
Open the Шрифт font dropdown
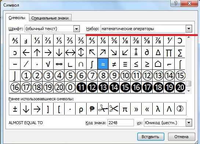76,29
